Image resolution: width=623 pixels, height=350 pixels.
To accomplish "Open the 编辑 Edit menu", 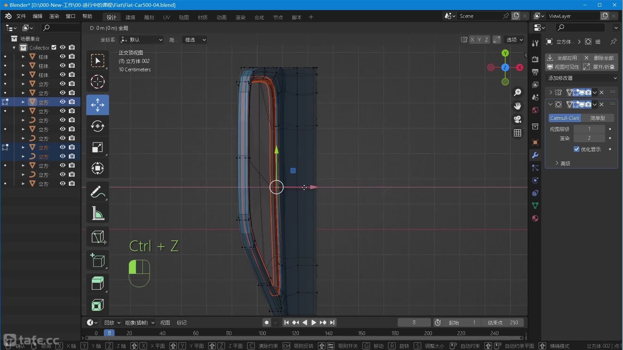I will coord(38,16).
